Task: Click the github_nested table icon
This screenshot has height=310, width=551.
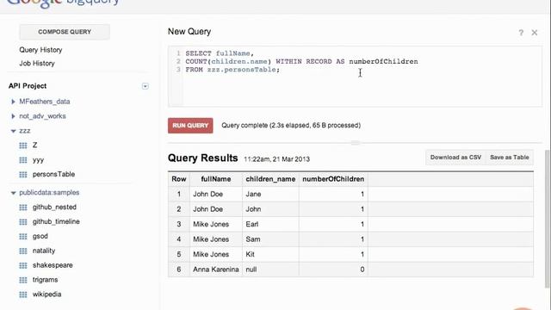Action: 23,208
